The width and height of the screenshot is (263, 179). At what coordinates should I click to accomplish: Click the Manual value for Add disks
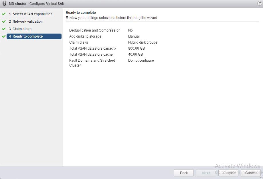[x=134, y=36]
